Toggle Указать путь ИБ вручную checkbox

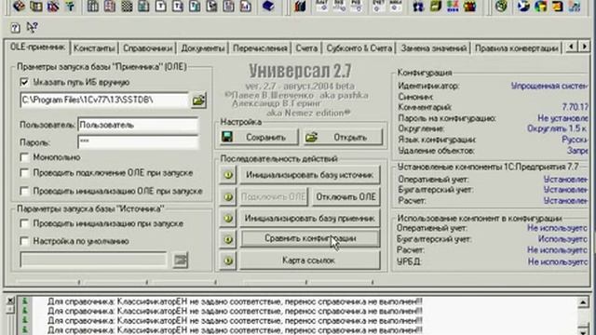[24, 82]
